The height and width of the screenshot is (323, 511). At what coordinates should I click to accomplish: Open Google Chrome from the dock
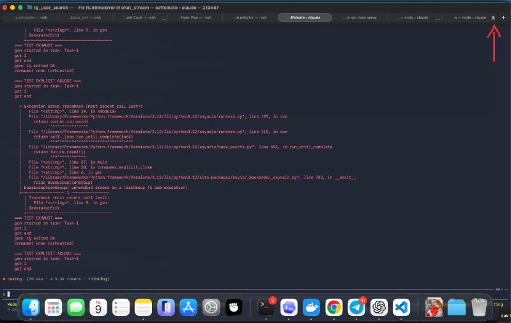point(333,307)
